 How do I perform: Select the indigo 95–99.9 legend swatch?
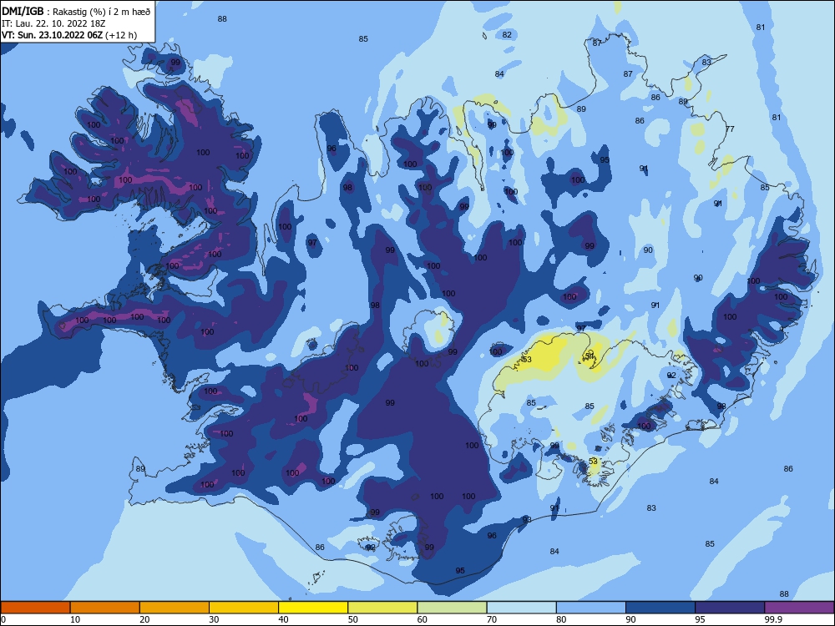[730, 608]
